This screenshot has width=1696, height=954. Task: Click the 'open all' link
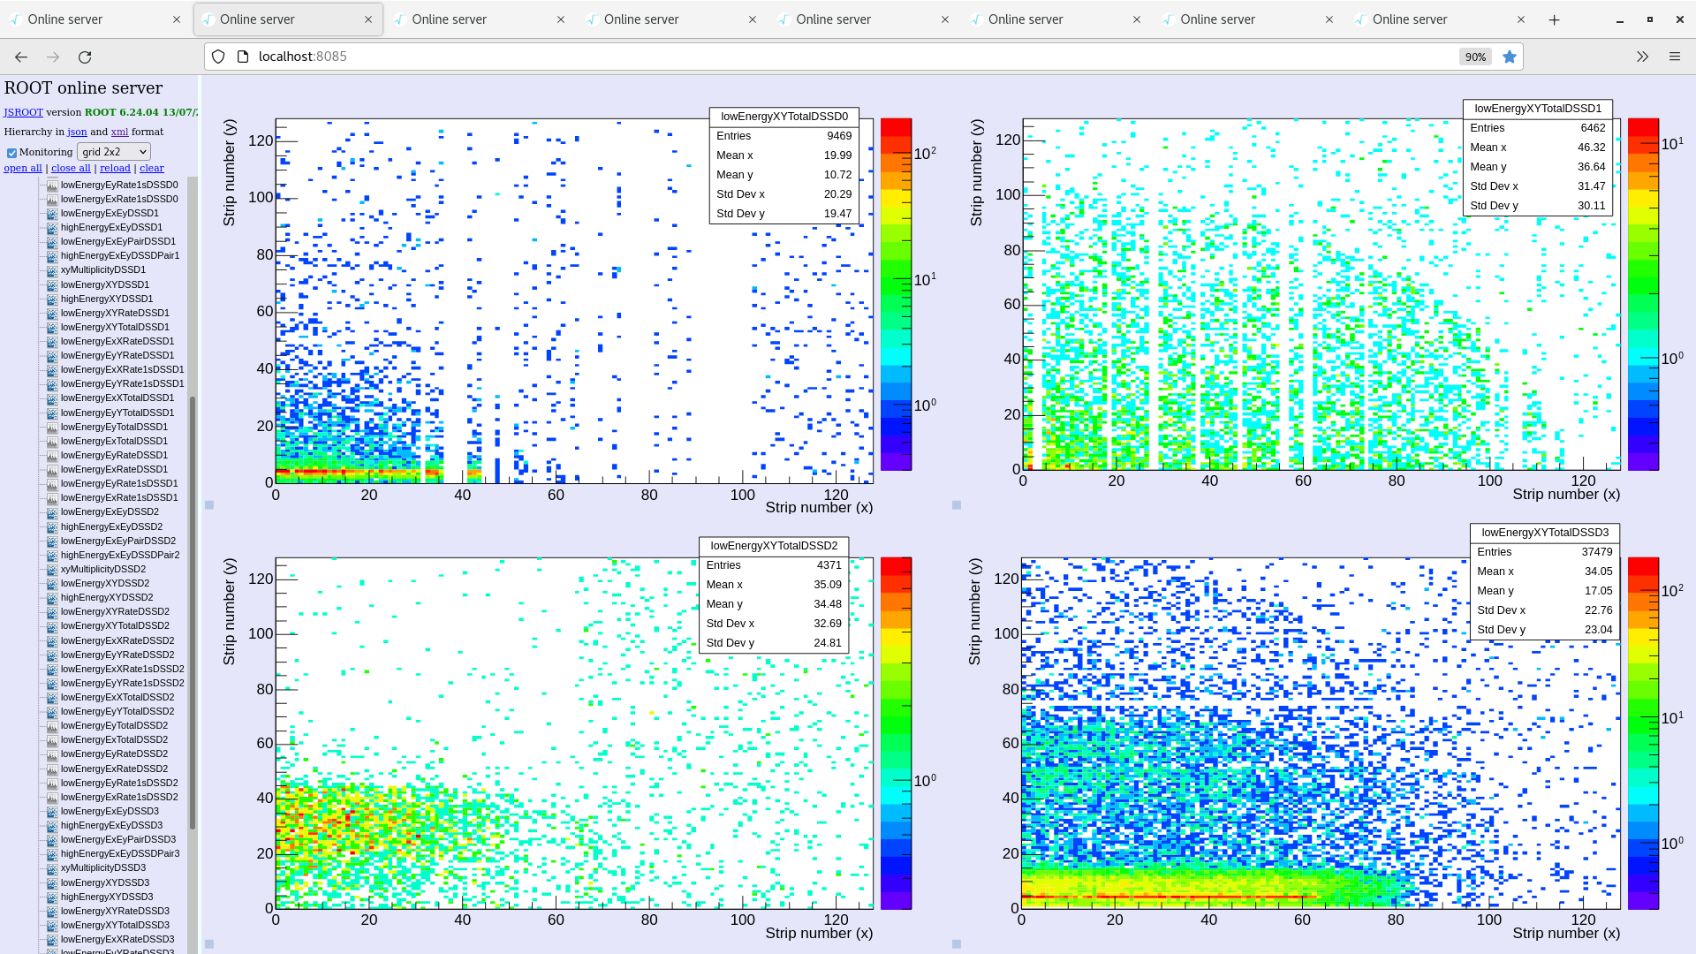(23, 168)
